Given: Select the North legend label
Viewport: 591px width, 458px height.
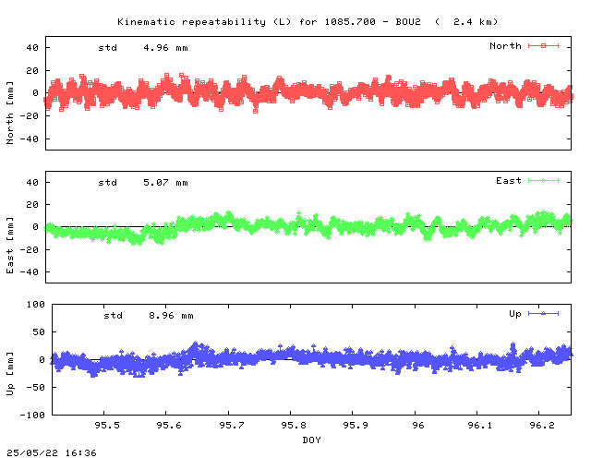Looking at the screenshot, I should click(x=505, y=46).
